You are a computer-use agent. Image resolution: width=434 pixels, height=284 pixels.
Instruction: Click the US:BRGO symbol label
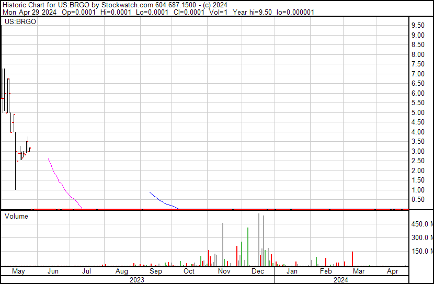[x=20, y=21]
